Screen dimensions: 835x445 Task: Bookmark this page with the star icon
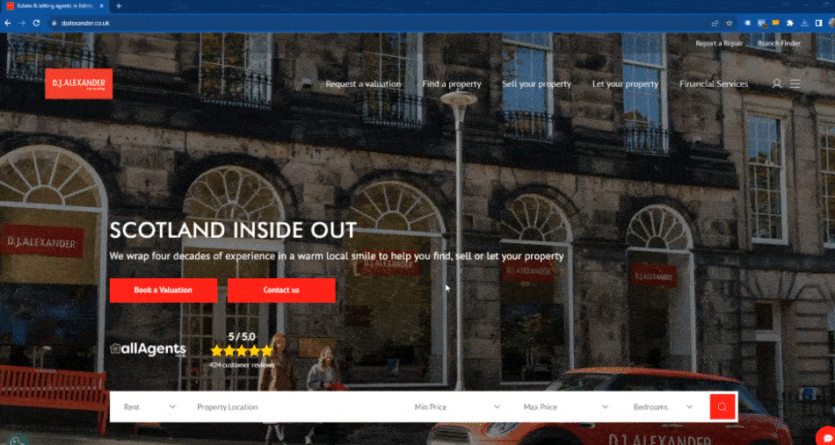pyautogui.click(x=729, y=23)
